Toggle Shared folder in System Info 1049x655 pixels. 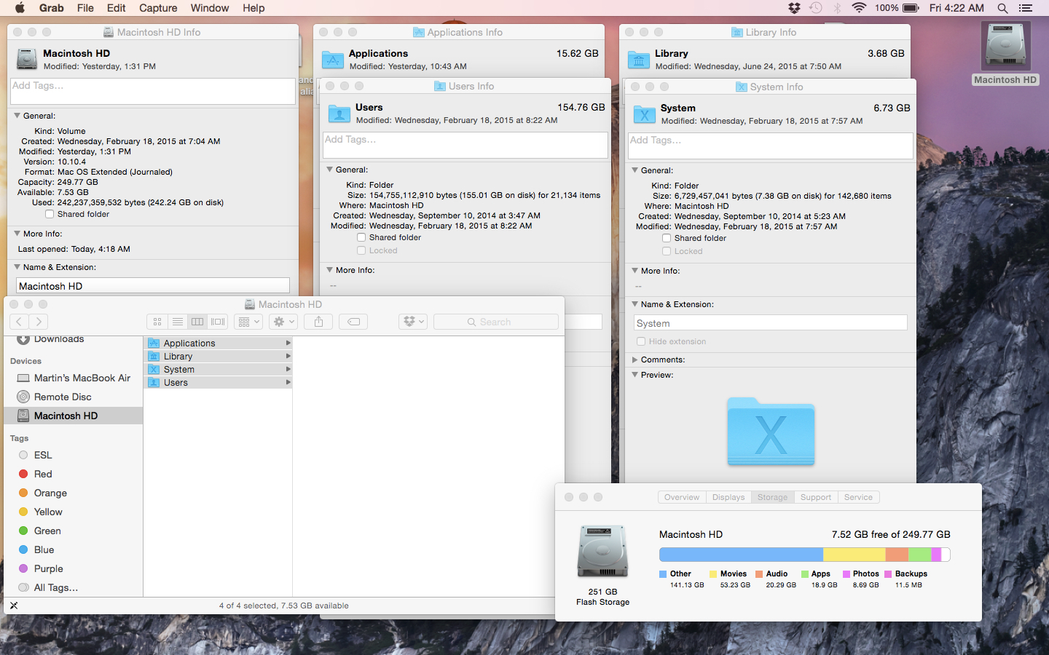click(x=667, y=238)
